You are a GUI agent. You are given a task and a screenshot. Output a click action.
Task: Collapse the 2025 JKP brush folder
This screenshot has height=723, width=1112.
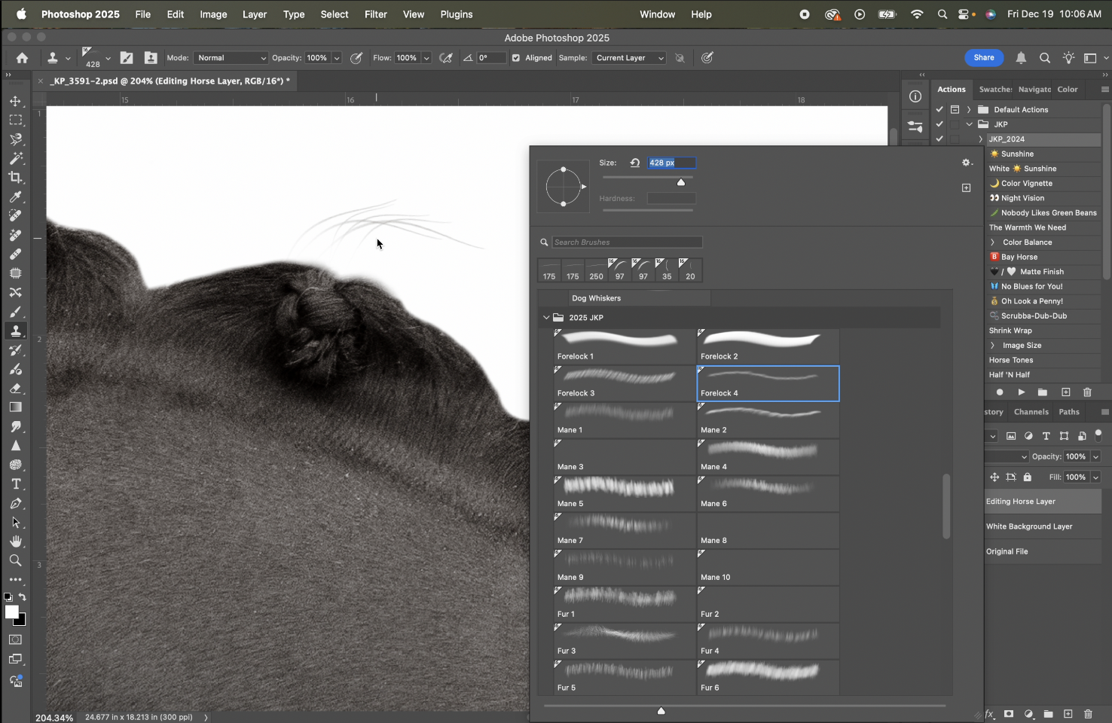coord(546,318)
